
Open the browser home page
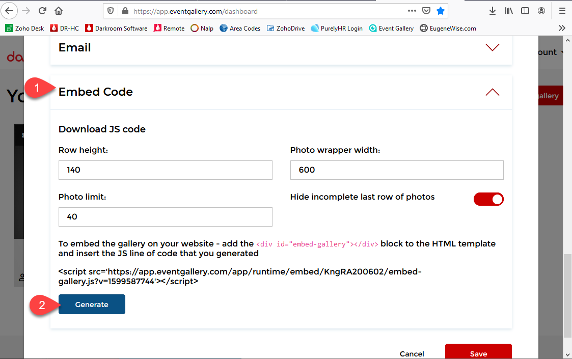59,11
